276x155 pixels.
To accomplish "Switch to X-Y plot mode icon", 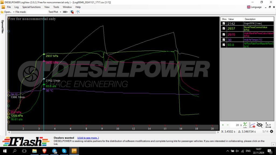I will (268, 125).
